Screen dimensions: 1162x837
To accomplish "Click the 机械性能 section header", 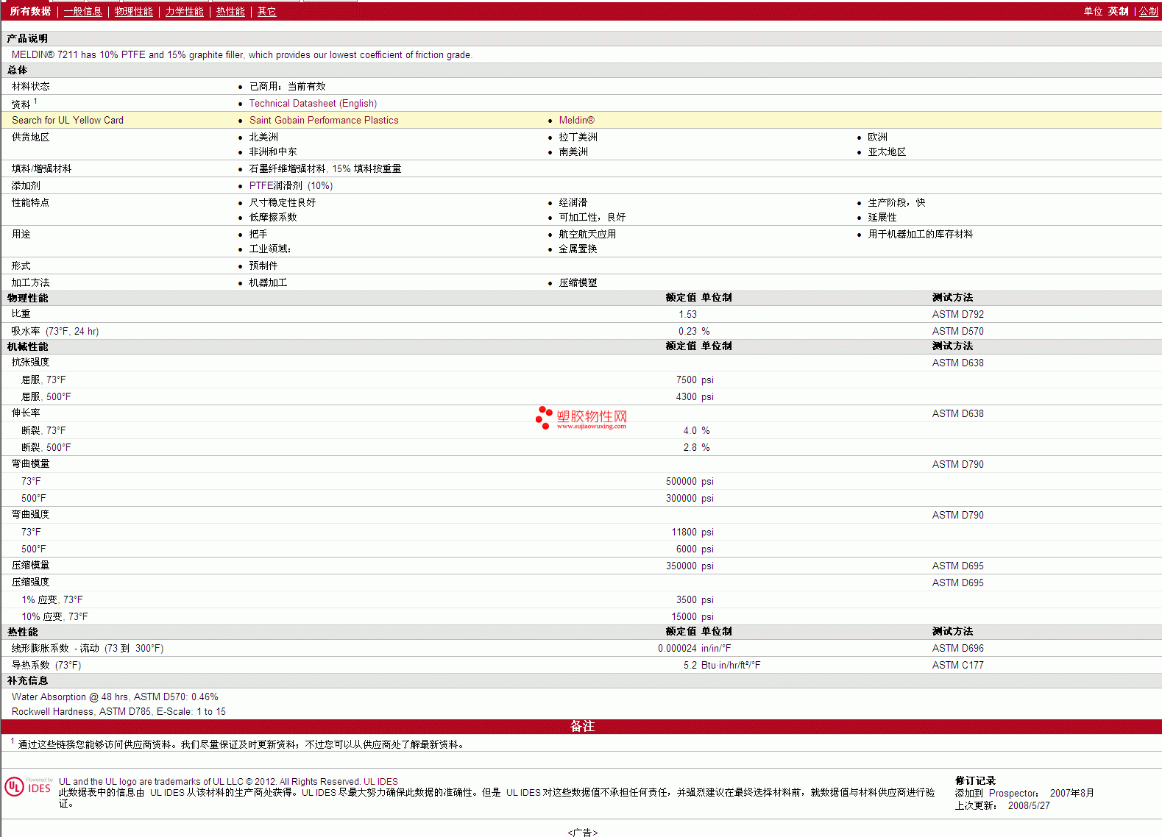I will [27, 347].
